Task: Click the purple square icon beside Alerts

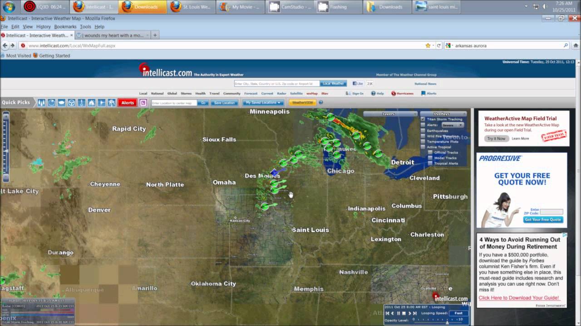Action: click(x=143, y=103)
